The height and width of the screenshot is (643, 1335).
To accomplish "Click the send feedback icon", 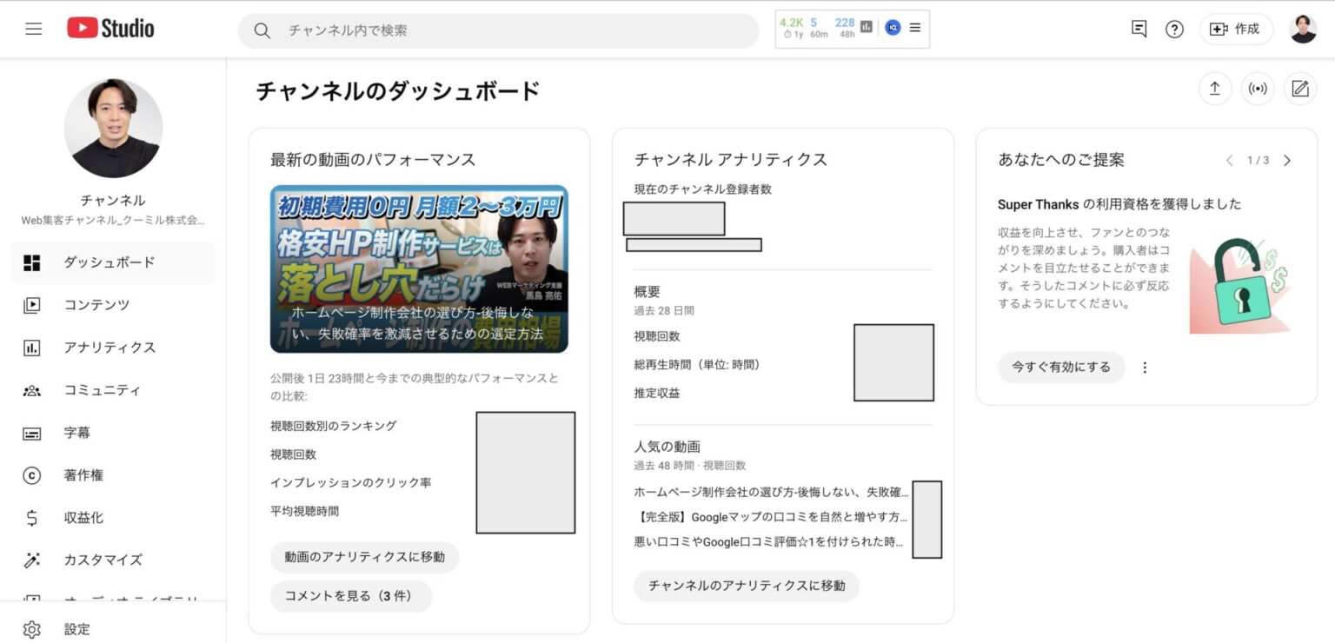I will click(x=1139, y=29).
